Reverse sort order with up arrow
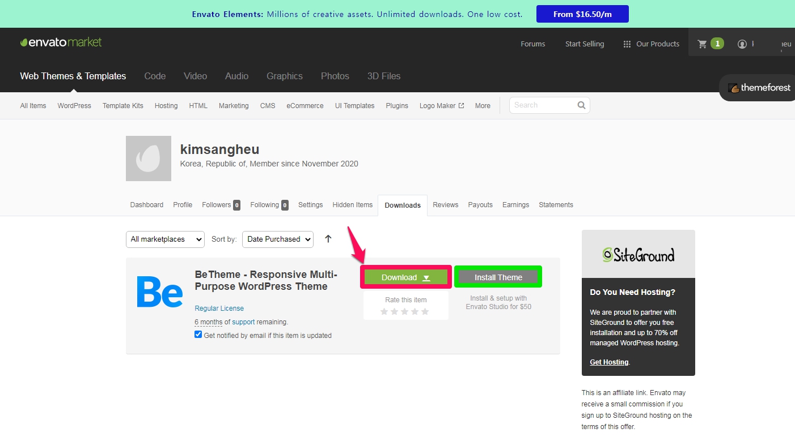The image size is (795, 437). [x=328, y=239]
